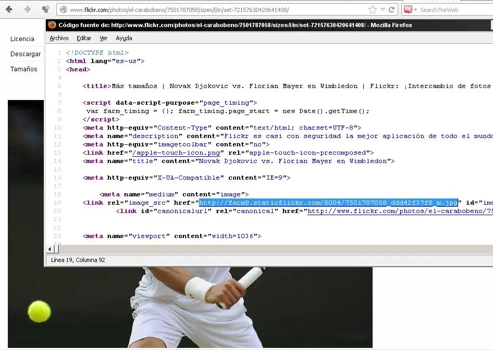The image size is (493, 350).
Task: Open the Archivo menu
Action: [59, 38]
